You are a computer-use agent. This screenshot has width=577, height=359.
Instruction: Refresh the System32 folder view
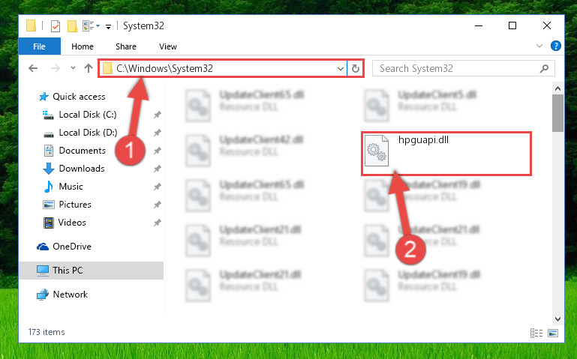(356, 69)
